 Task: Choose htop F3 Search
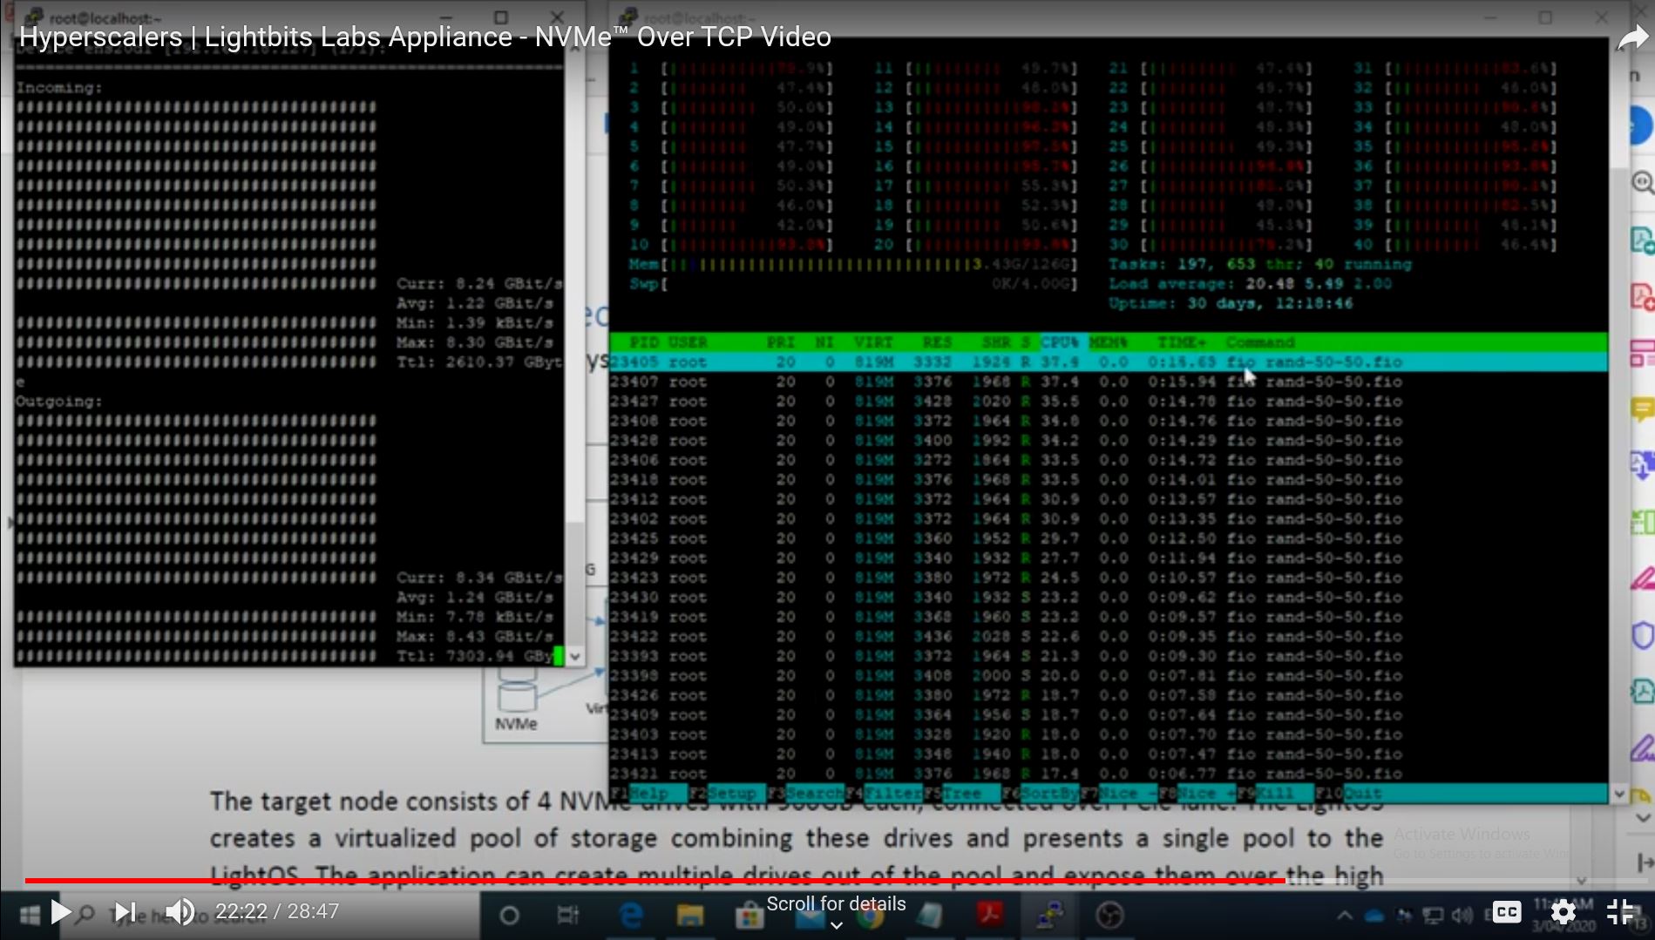[x=806, y=794]
